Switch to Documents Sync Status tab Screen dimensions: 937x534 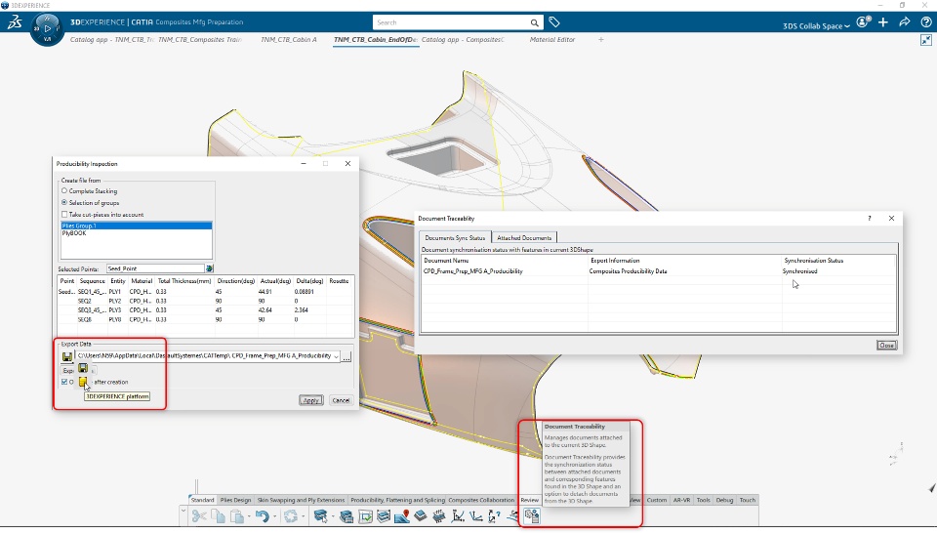tap(455, 237)
